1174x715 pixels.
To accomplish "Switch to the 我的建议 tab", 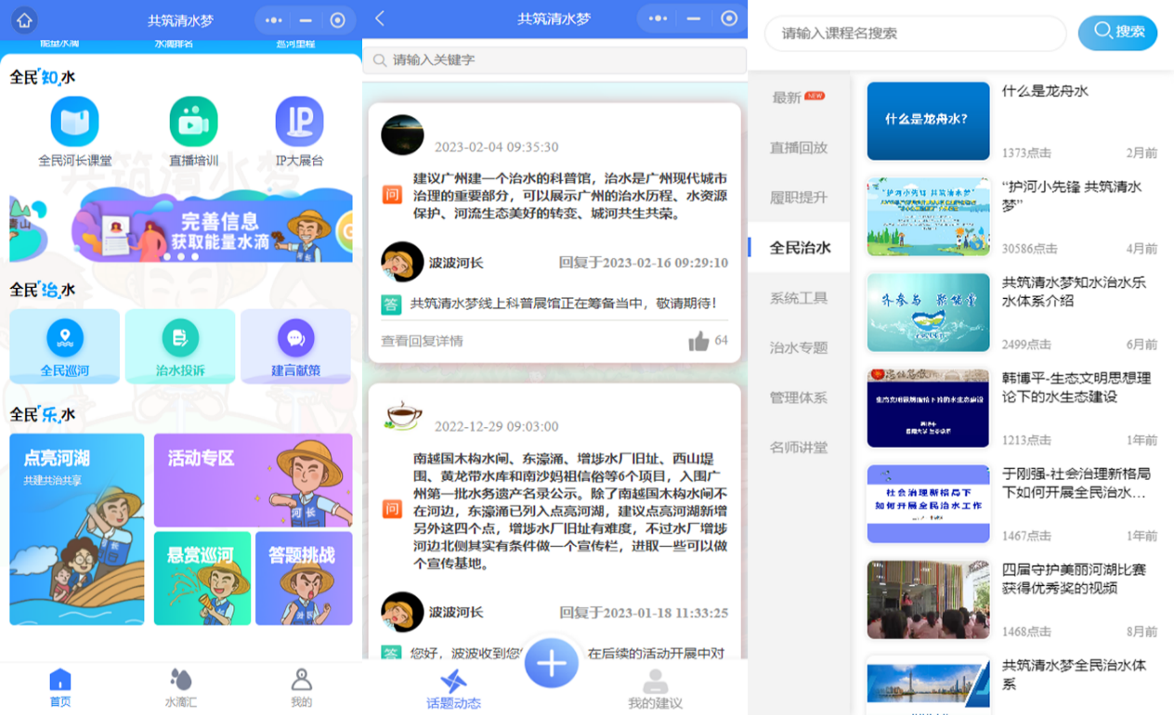I will (x=655, y=689).
